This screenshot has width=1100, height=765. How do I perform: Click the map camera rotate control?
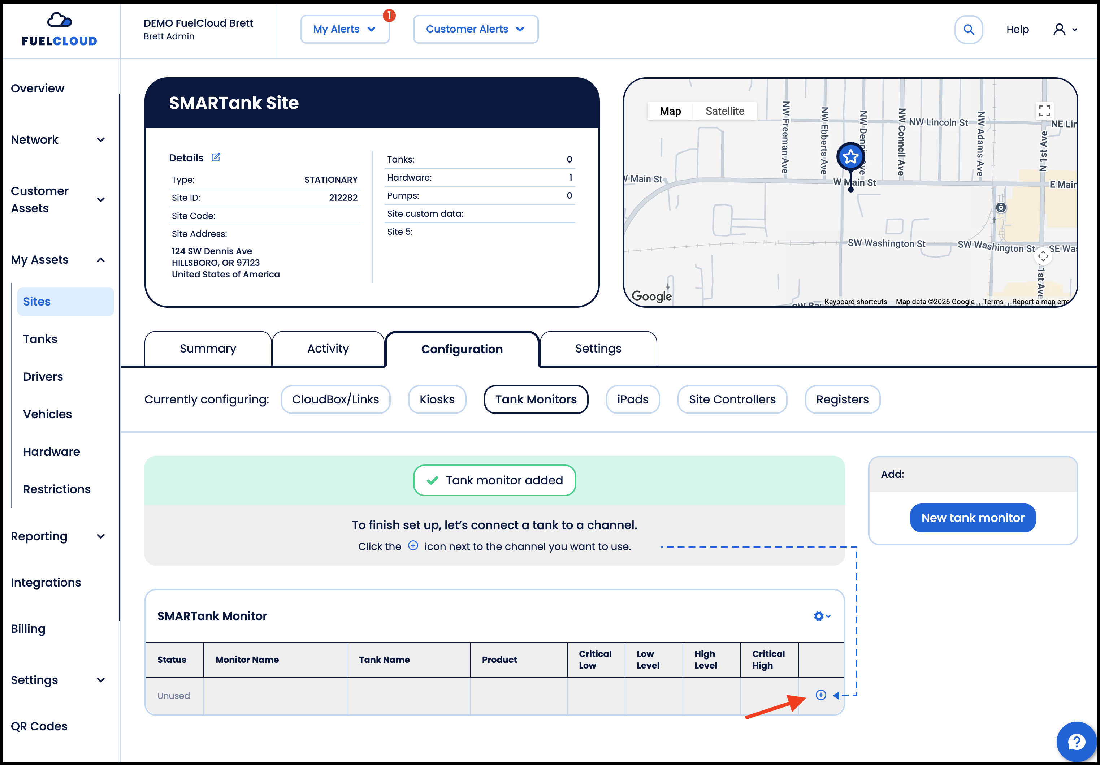pyautogui.click(x=1043, y=256)
